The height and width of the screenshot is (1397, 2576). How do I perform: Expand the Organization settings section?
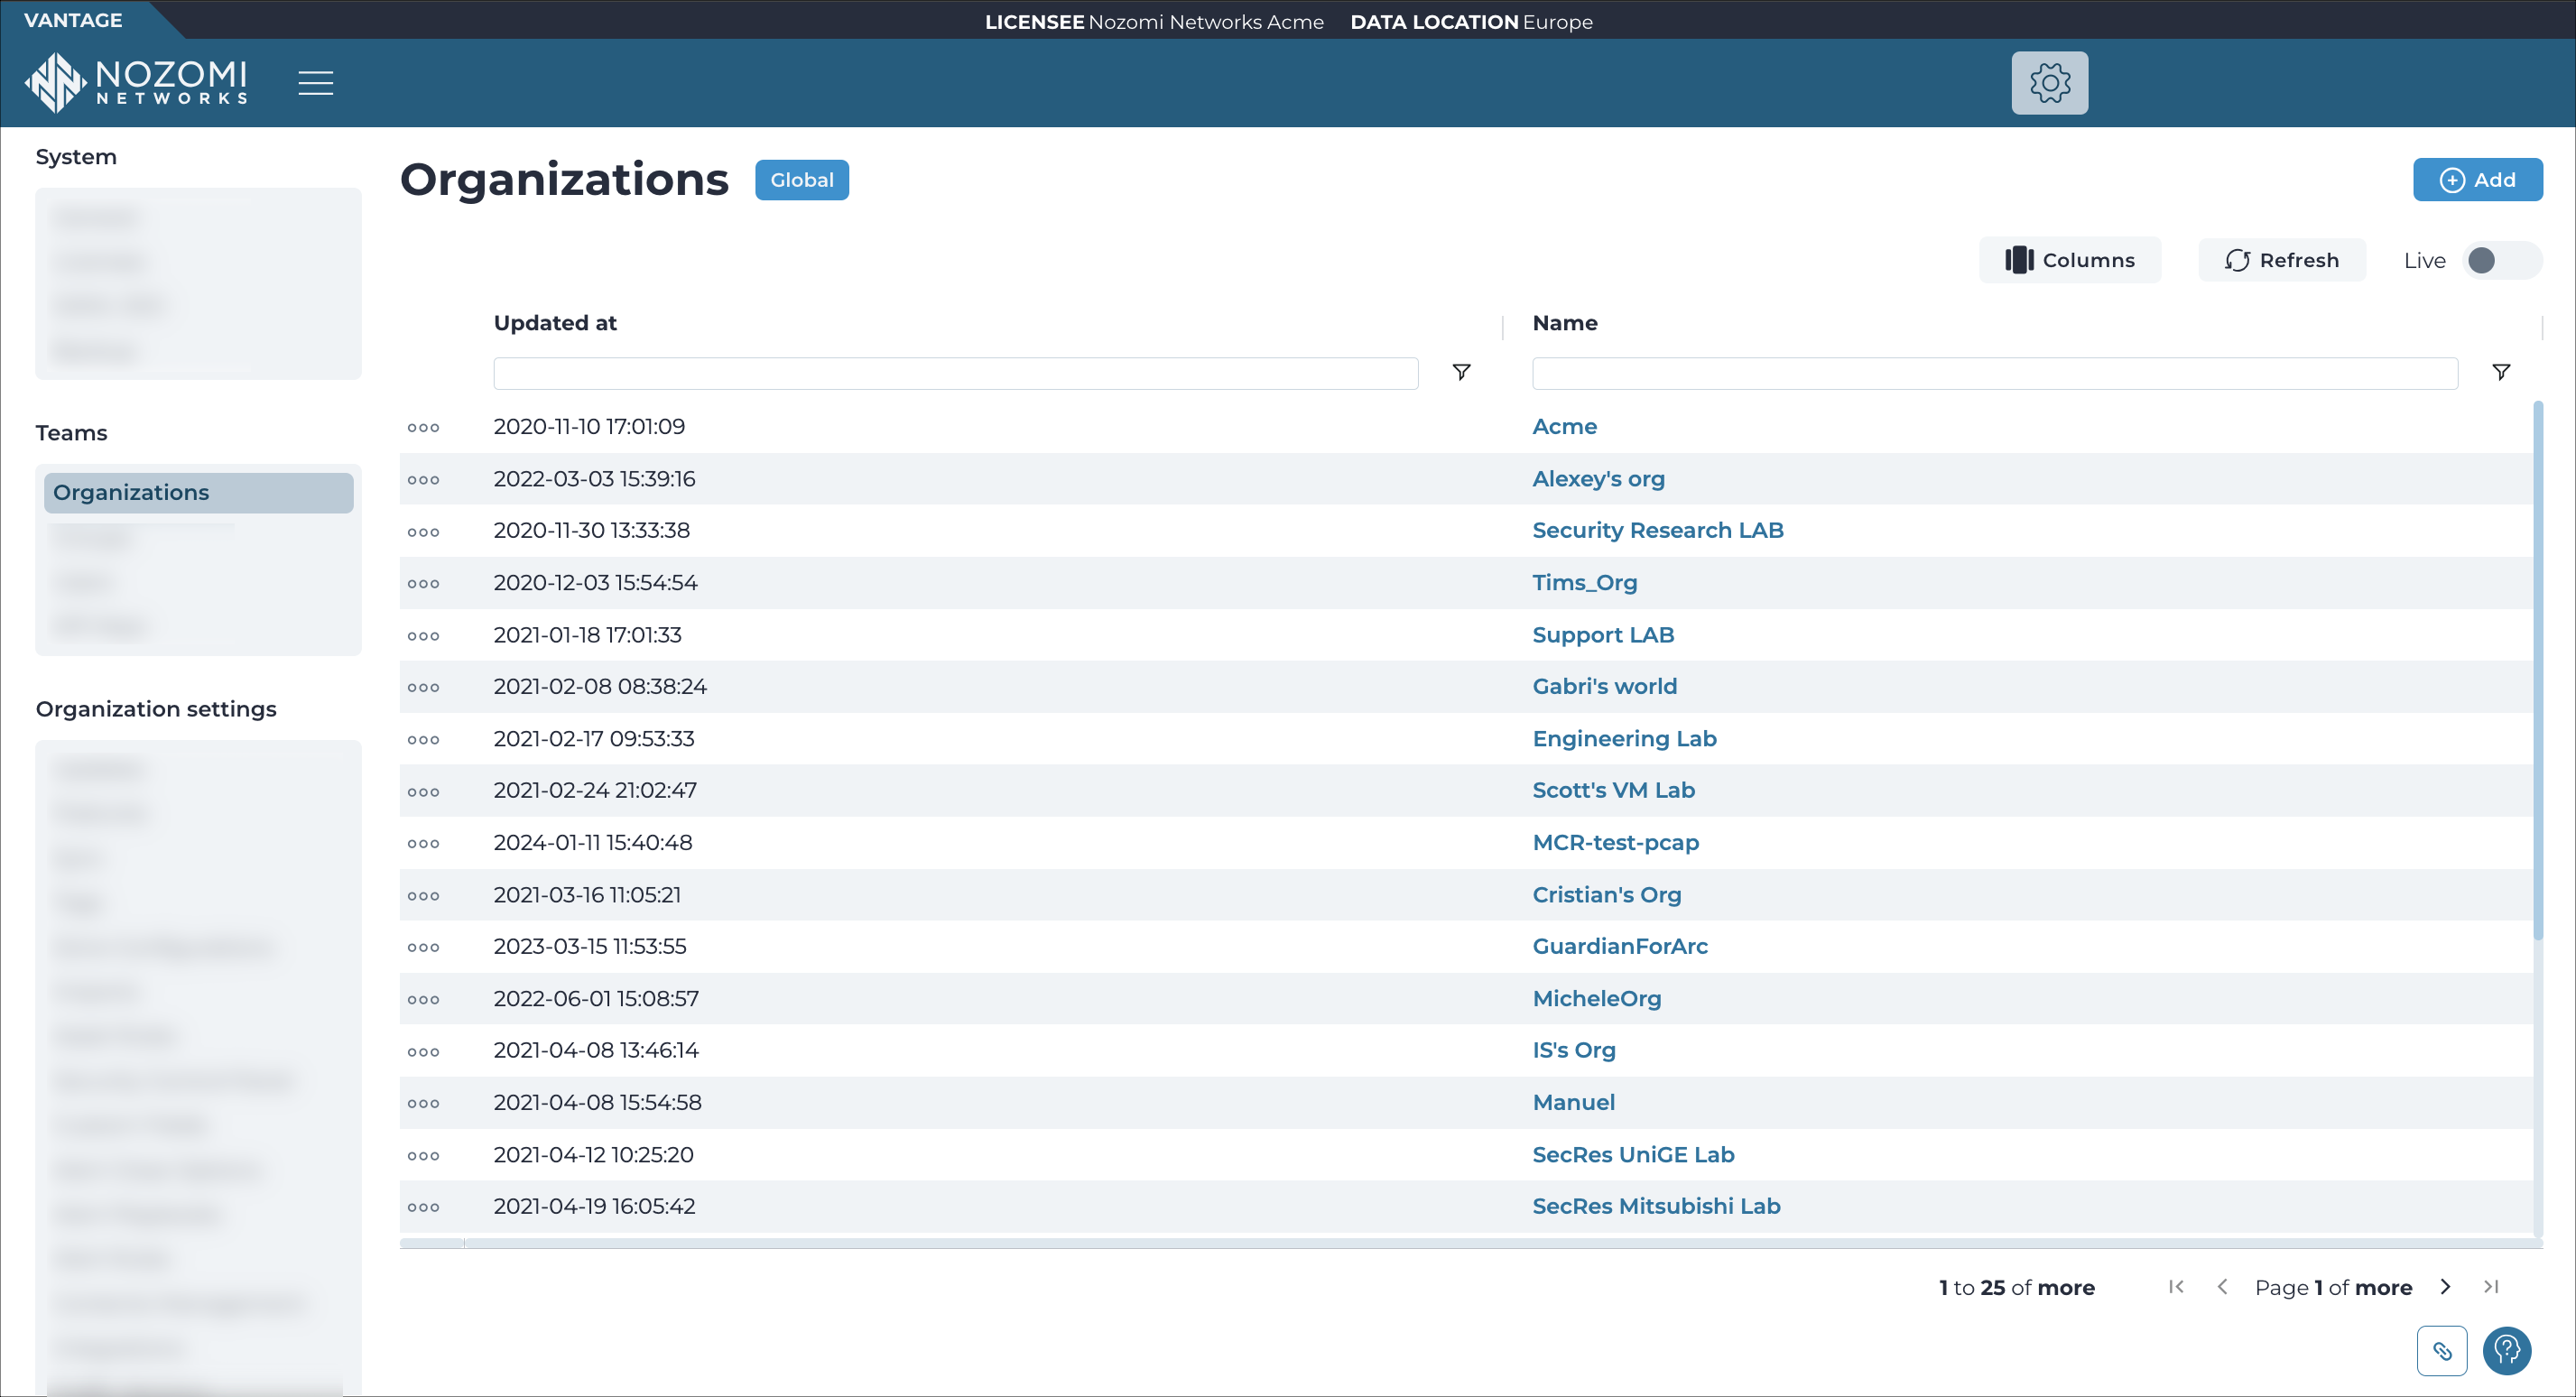click(155, 708)
